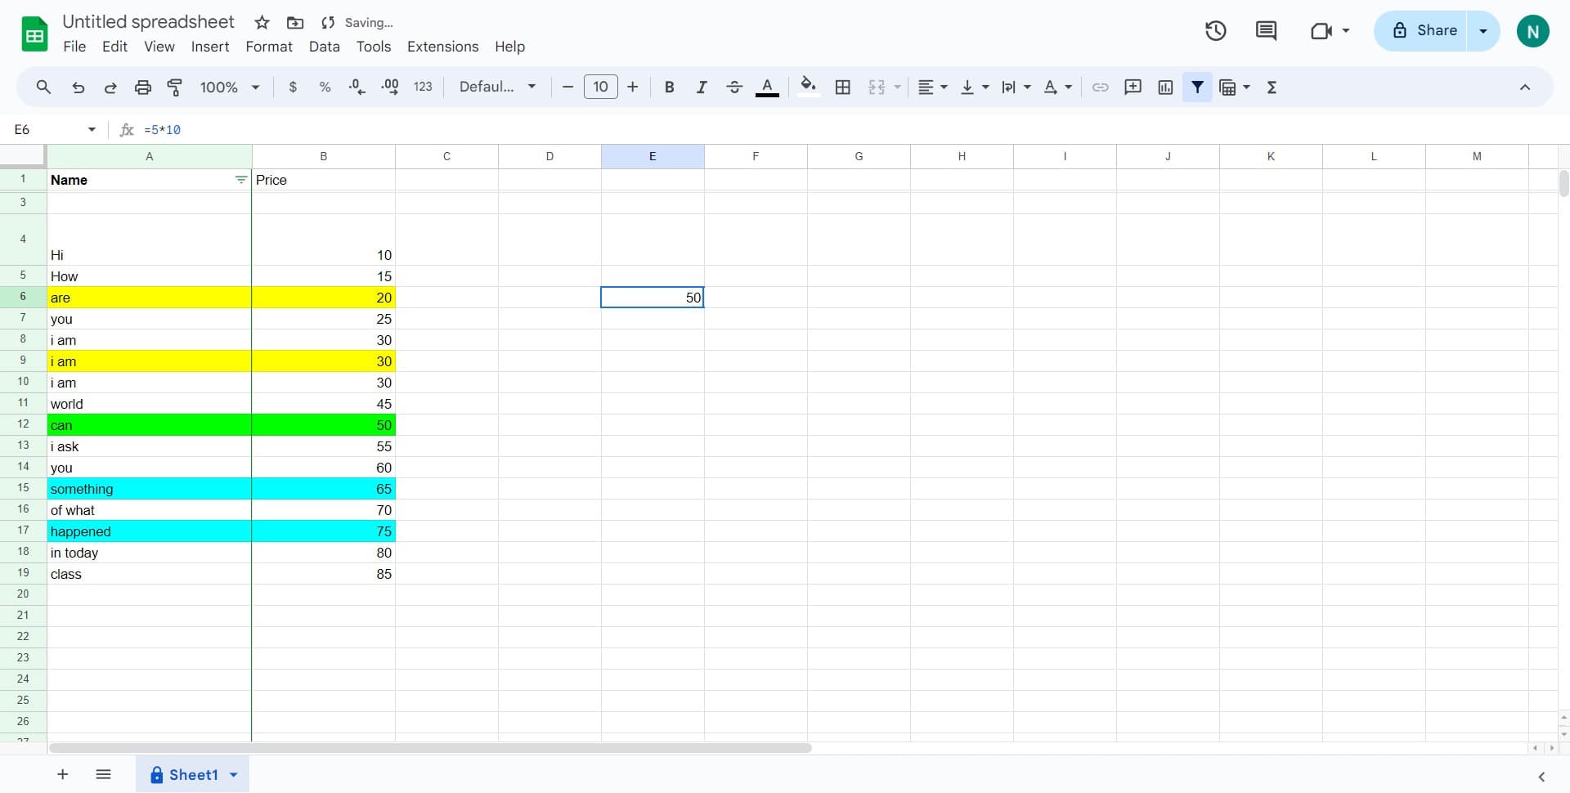Click the print icon
This screenshot has height=793, width=1570.
click(142, 87)
